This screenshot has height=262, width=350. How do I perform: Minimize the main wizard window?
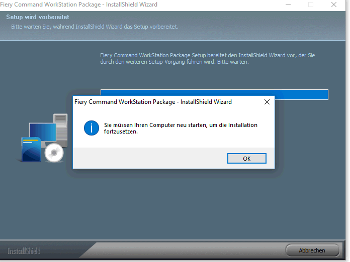(288, 5)
